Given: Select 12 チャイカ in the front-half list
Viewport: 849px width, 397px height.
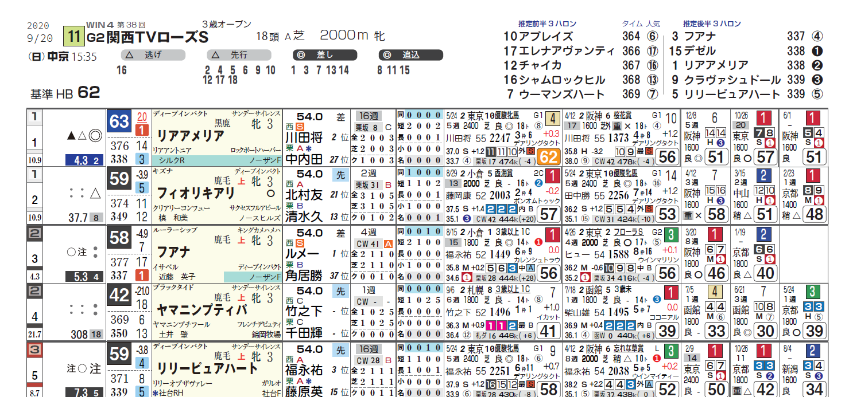Looking at the screenshot, I should click(532, 65).
